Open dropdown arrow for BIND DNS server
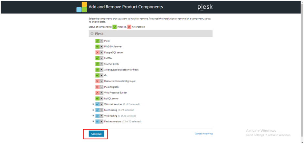 coord(101,47)
